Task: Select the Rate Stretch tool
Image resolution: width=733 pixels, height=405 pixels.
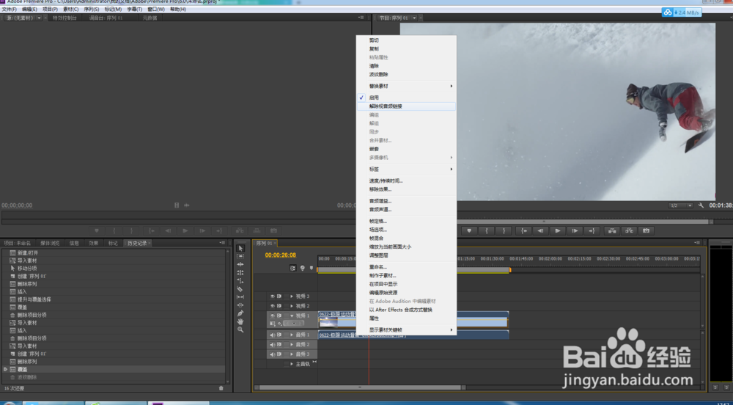Action: pyautogui.click(x=240, y=281)
